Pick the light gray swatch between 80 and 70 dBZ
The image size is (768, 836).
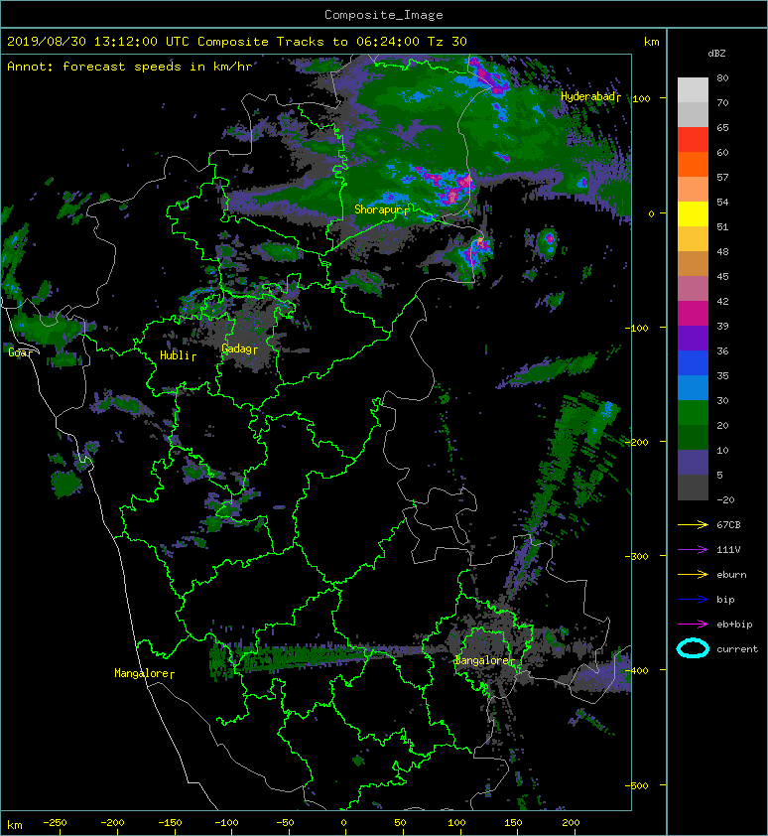[693, 90]
